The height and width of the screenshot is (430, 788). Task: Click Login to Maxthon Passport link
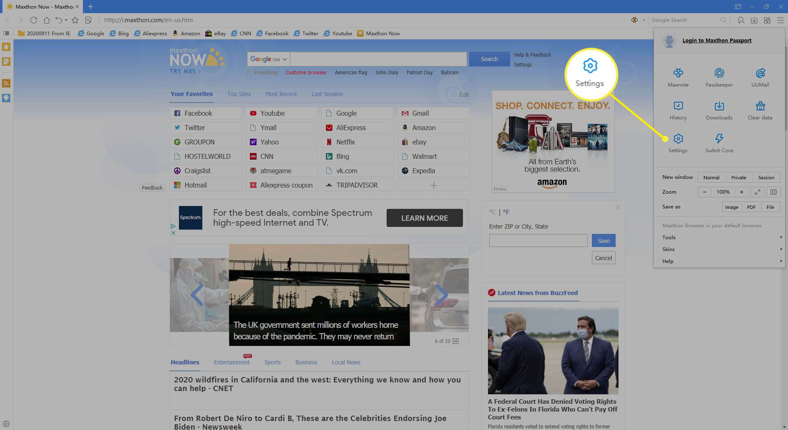717,40
